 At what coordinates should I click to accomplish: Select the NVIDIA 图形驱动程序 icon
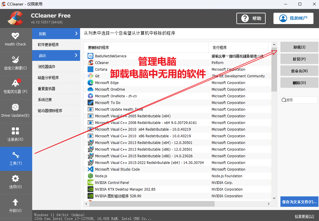[90, 196]
